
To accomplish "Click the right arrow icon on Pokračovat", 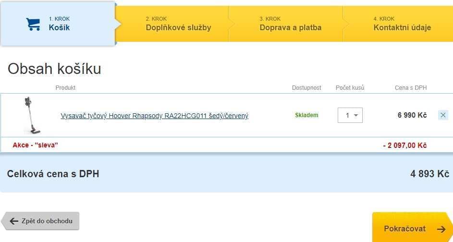I will click(441, 229).
